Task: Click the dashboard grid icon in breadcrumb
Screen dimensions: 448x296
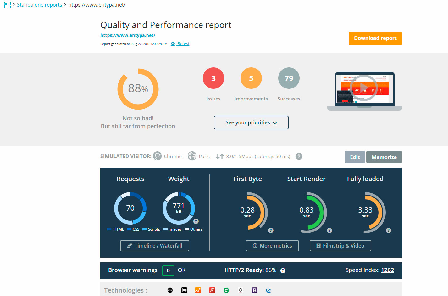Action: (x=7, y=5)
